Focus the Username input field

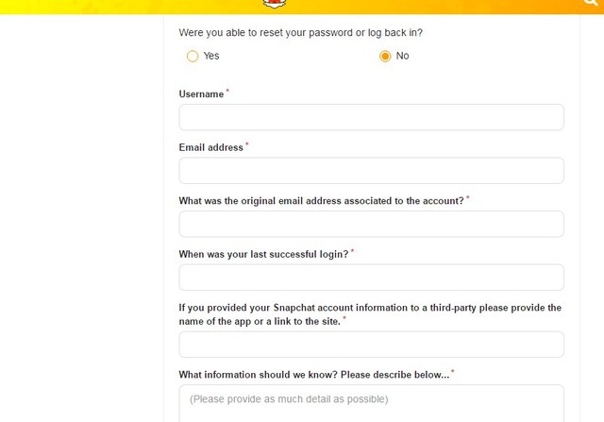click(371, 117)
